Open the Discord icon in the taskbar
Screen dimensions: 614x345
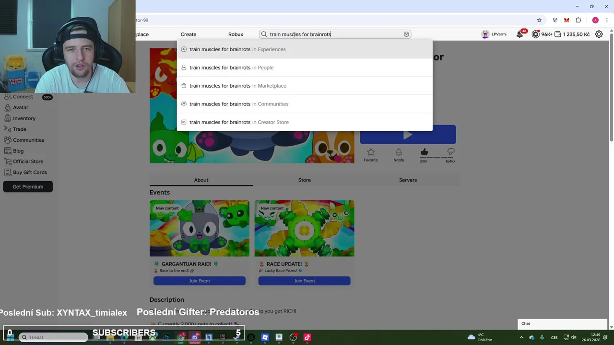[x=195, y=337]
